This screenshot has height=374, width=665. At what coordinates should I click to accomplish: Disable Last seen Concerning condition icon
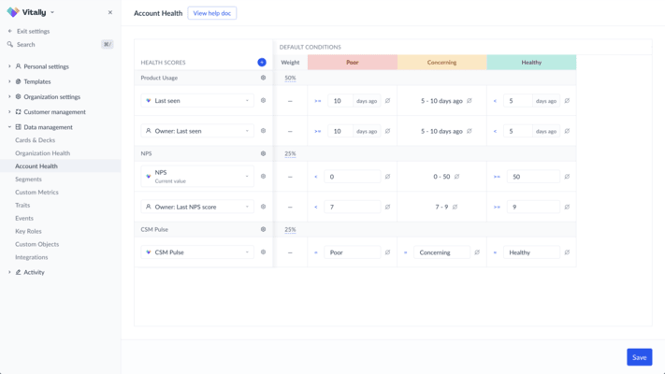click(x=470, y=101)
